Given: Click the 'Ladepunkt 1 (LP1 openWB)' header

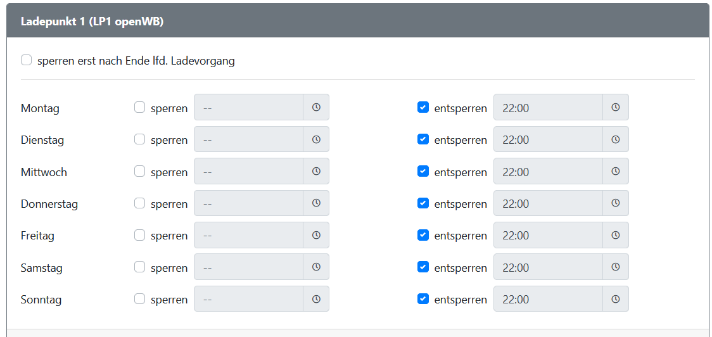Looking at the screenshot, I should (x=92, y=21).
